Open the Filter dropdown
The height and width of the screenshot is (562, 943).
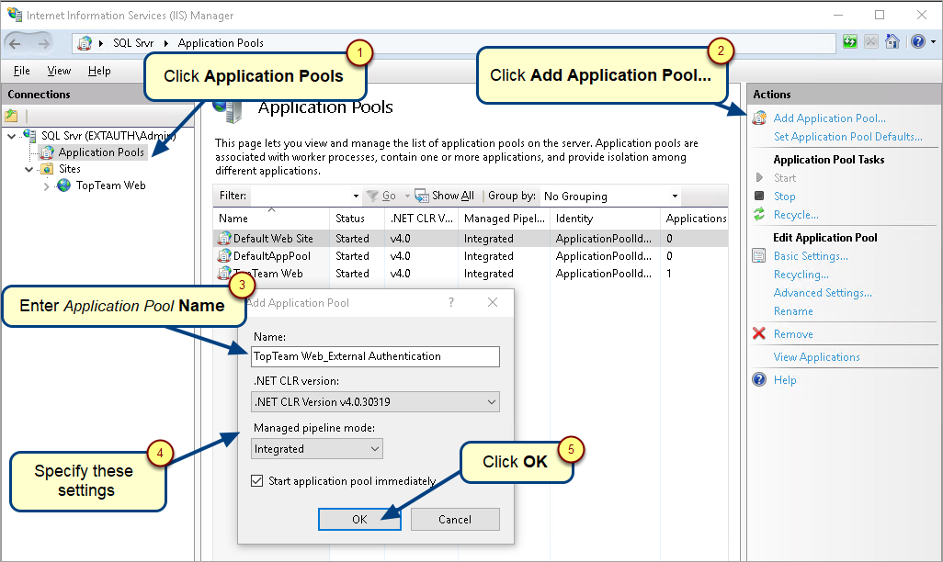(356, 196)
